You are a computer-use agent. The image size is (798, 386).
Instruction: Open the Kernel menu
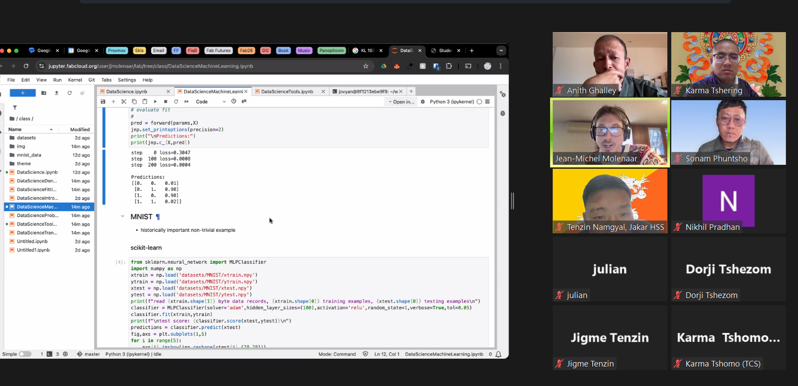75,80
